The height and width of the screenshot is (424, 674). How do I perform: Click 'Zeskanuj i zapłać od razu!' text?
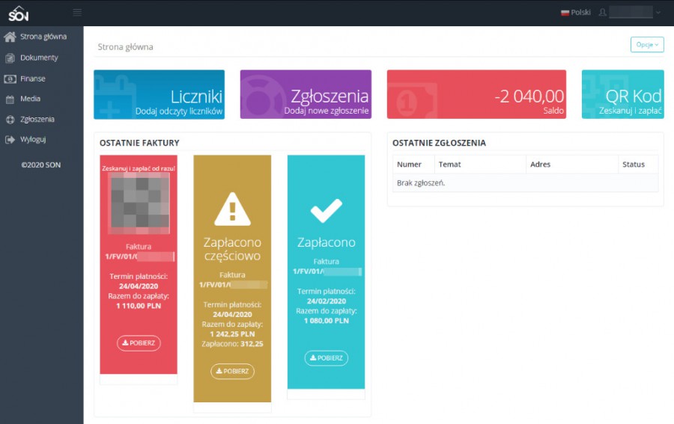click(139, 169)
